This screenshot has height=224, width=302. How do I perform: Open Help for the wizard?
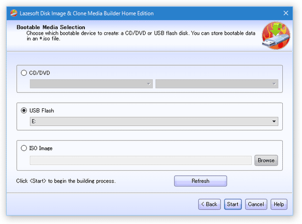coord(279,204)
